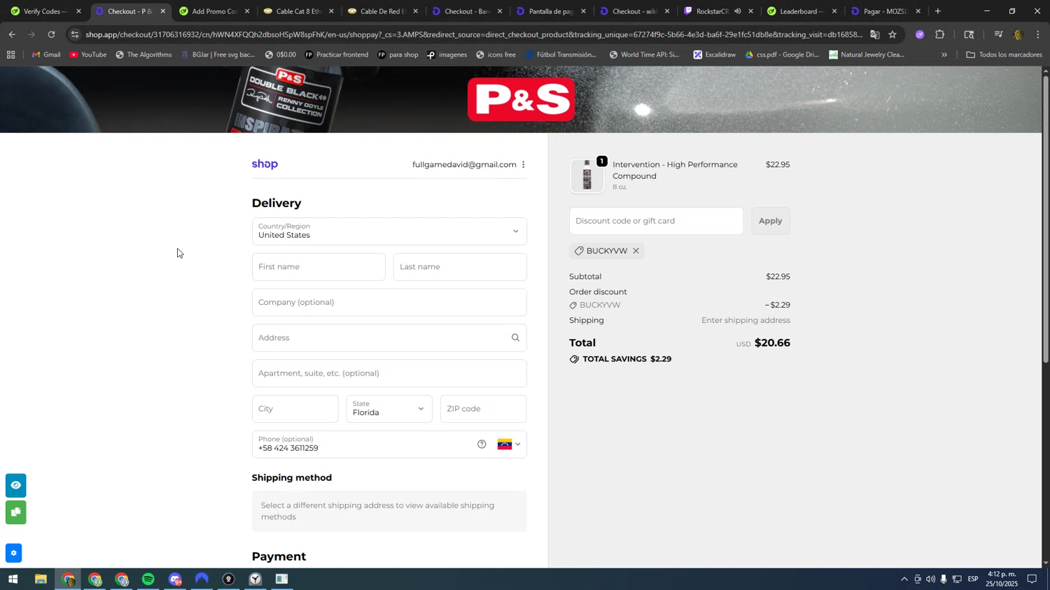Click the City input field

click(x=295, y=409)
